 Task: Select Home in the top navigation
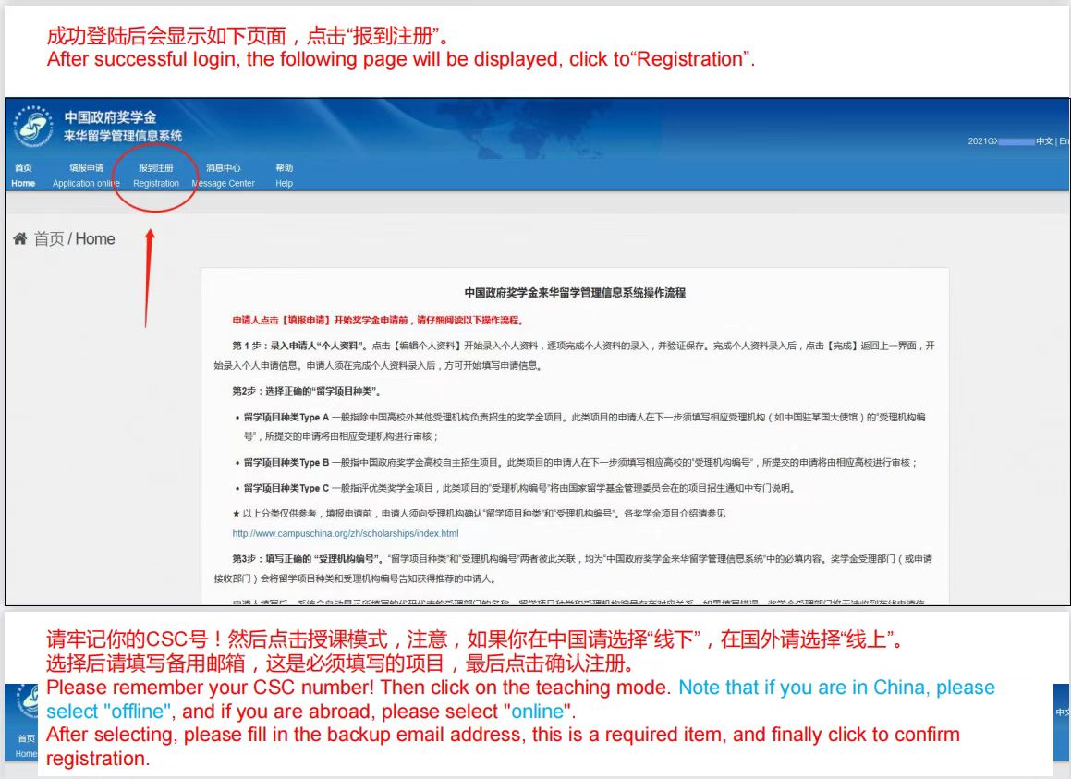(x=21, y=183)
